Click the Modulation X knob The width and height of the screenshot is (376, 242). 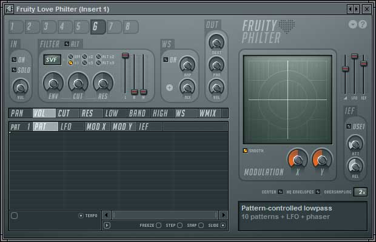(x=298, y=159)
